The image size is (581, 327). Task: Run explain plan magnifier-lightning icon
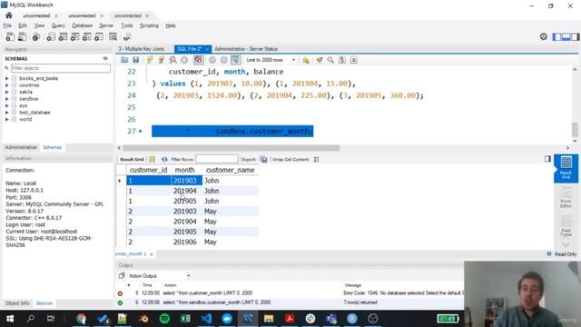pyautogui.click(x=172, y=60)
